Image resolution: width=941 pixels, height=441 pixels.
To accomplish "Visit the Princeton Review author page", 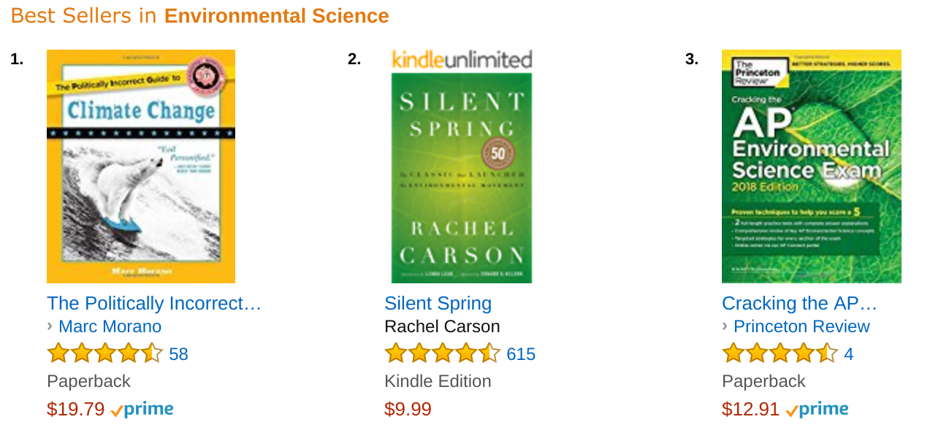I will 801,326.
